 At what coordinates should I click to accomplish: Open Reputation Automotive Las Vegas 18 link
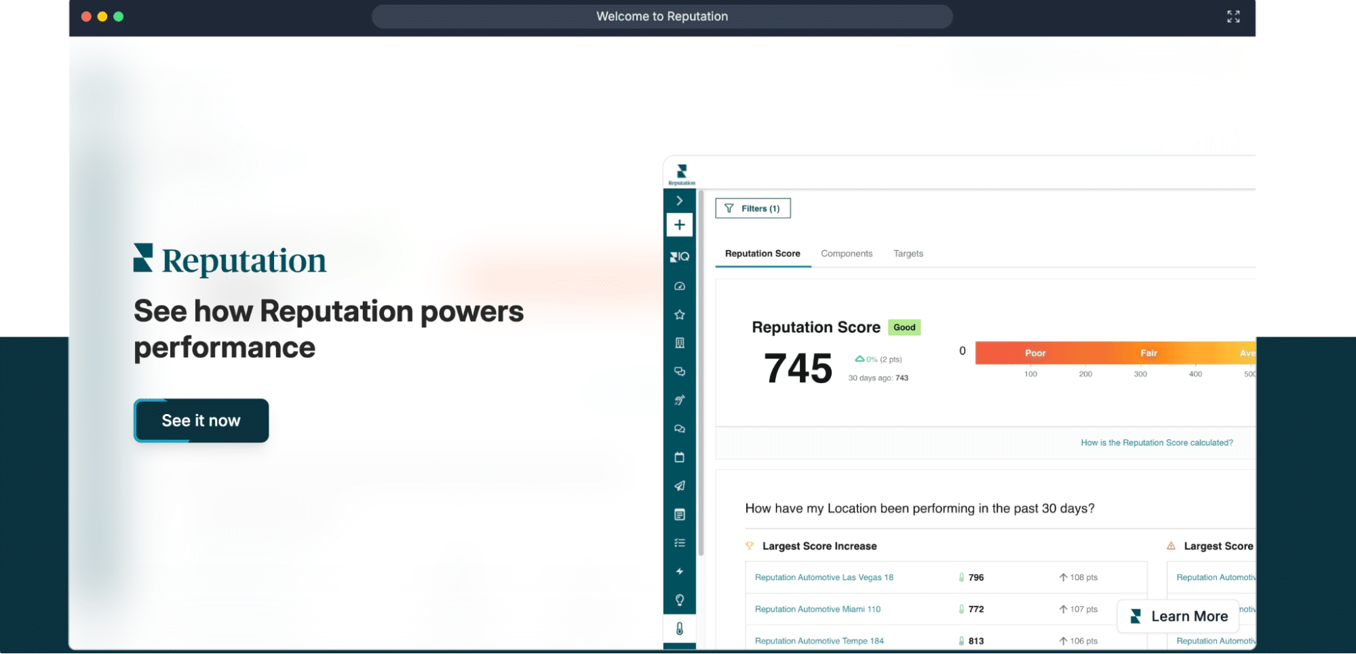824,577
